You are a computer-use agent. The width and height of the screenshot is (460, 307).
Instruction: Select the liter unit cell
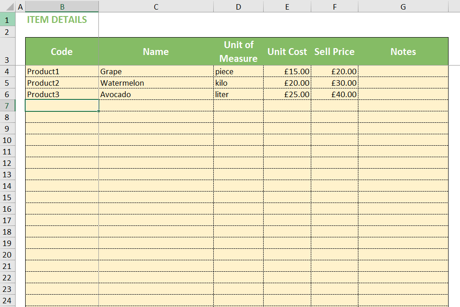click(x=238, y=94)
